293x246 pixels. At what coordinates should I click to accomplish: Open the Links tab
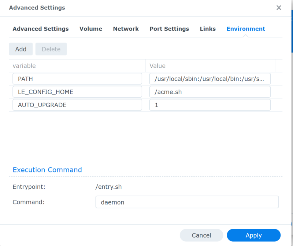(208, 29)
